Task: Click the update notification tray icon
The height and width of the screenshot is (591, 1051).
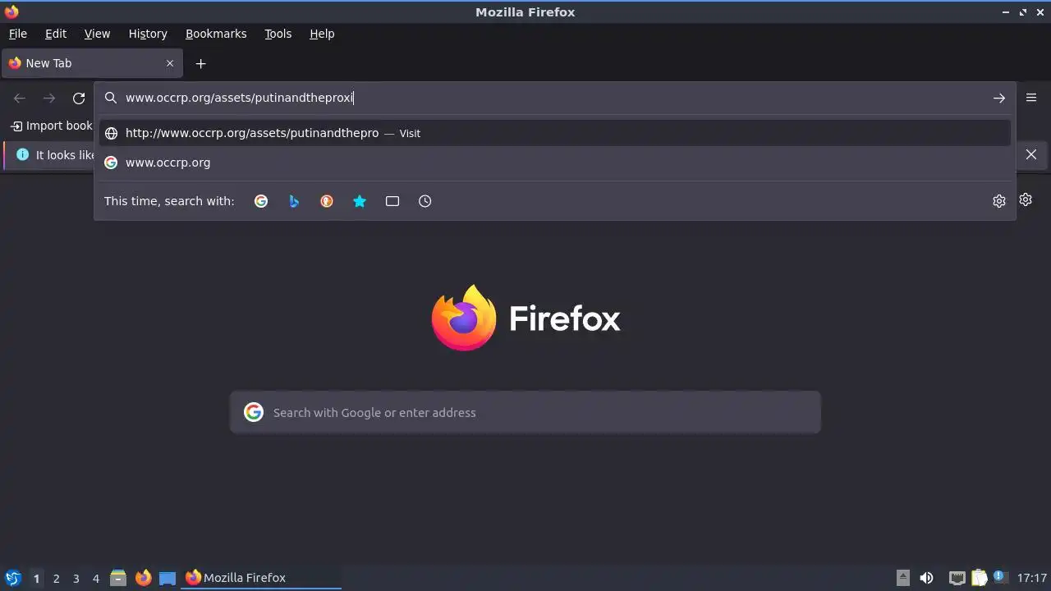Action: [x=1000, y=577]
